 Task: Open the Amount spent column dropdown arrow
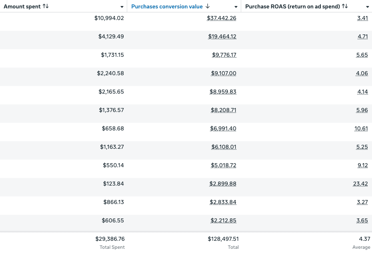[x=122, y=7]
